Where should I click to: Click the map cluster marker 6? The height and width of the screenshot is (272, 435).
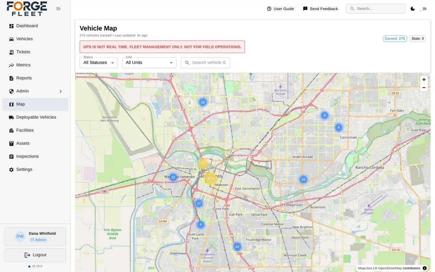339,127
